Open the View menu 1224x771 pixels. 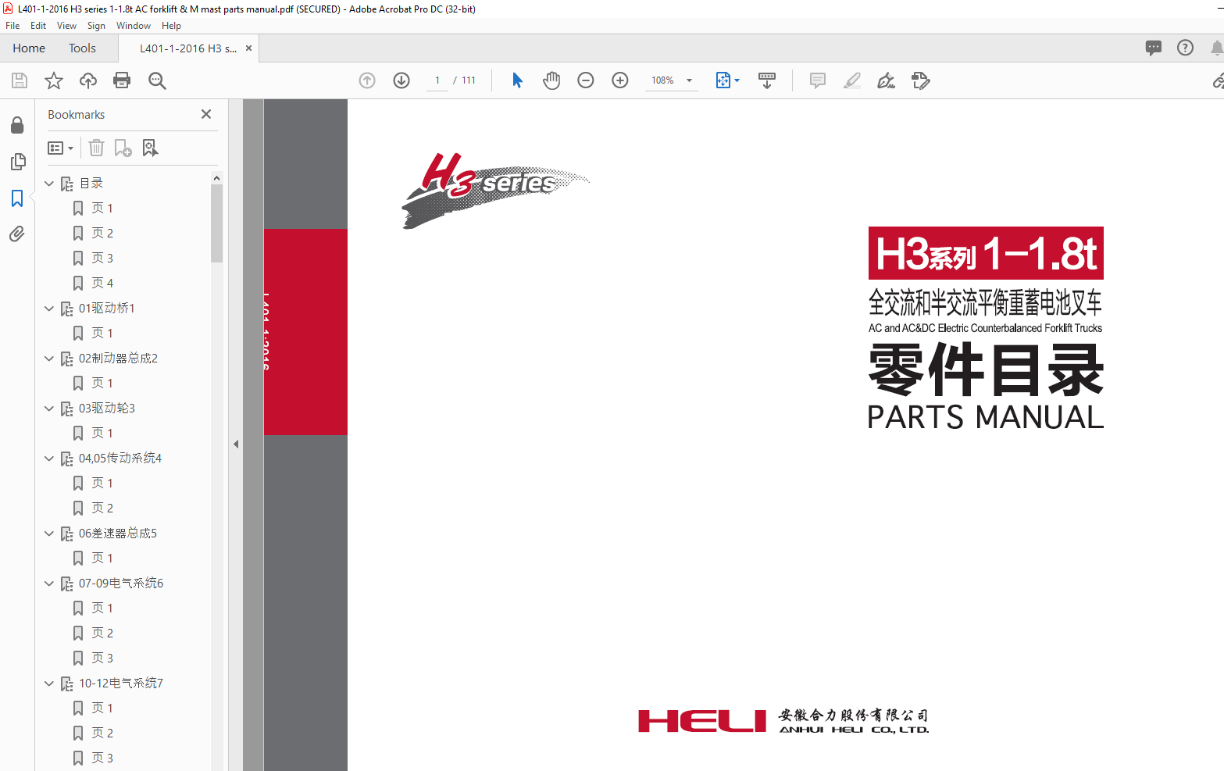tap(66, 26)
